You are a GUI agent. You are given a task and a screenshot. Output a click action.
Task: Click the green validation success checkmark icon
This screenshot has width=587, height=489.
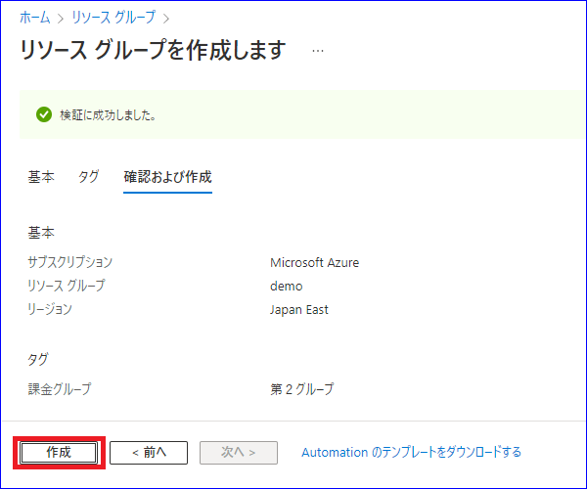[x=44, y=114]
